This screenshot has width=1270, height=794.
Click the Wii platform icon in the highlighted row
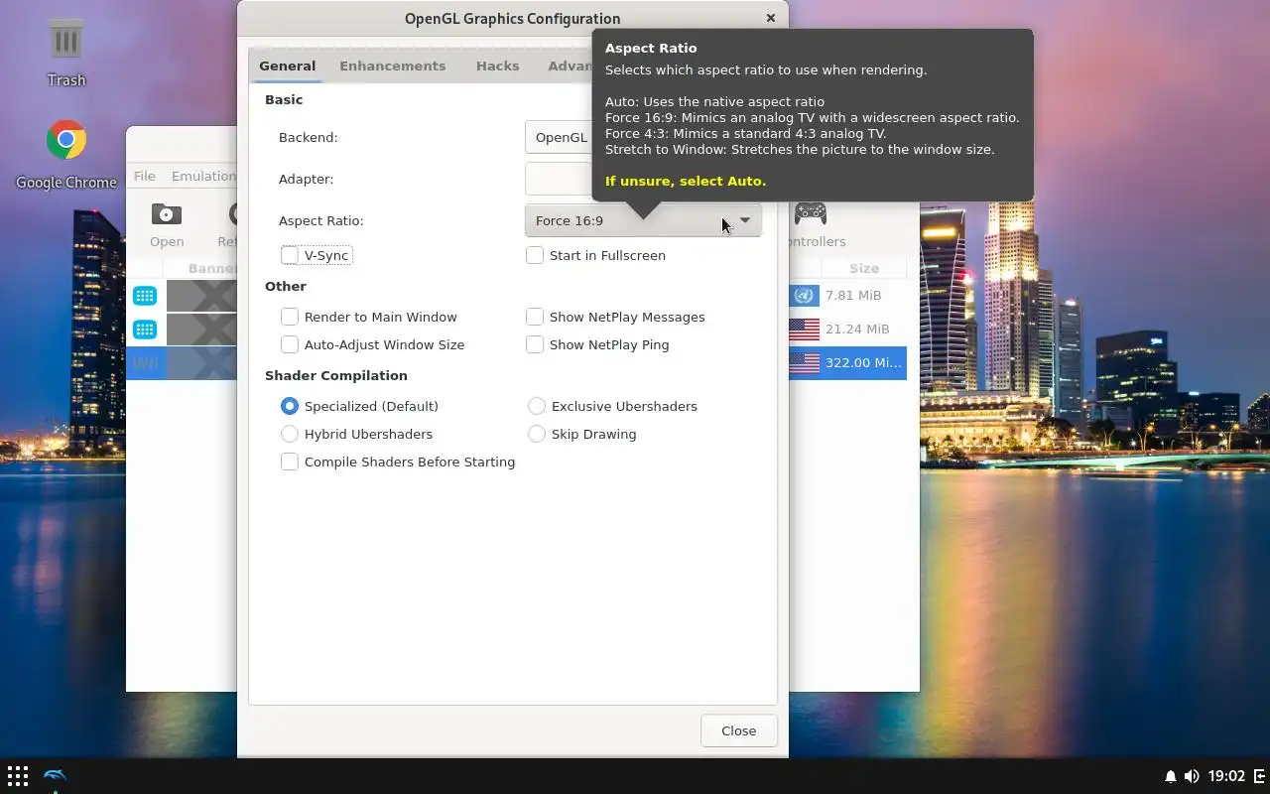pyautogui.click(x=145, y=362)
